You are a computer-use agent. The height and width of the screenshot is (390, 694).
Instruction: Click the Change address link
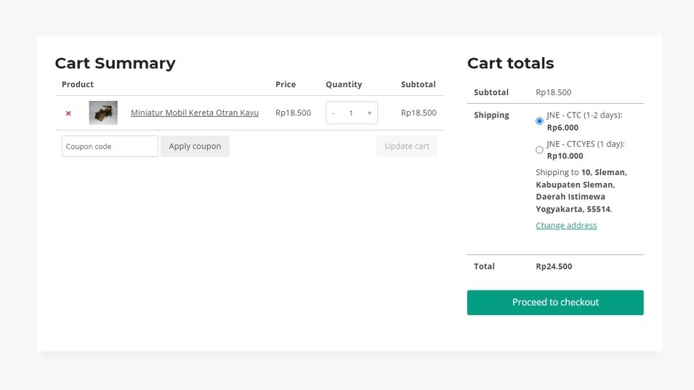pos(566,225)
